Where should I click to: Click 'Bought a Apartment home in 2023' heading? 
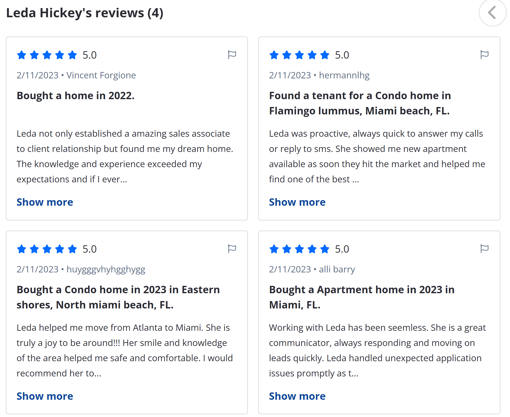pyautogui.click(x=362, y=297)
